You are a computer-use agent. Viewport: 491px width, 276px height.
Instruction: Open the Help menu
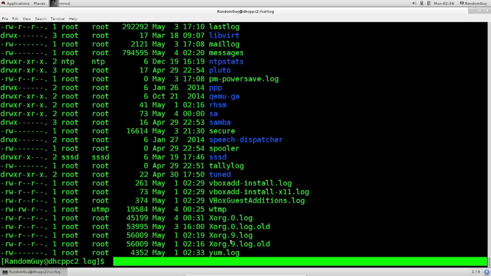[73, 19]
